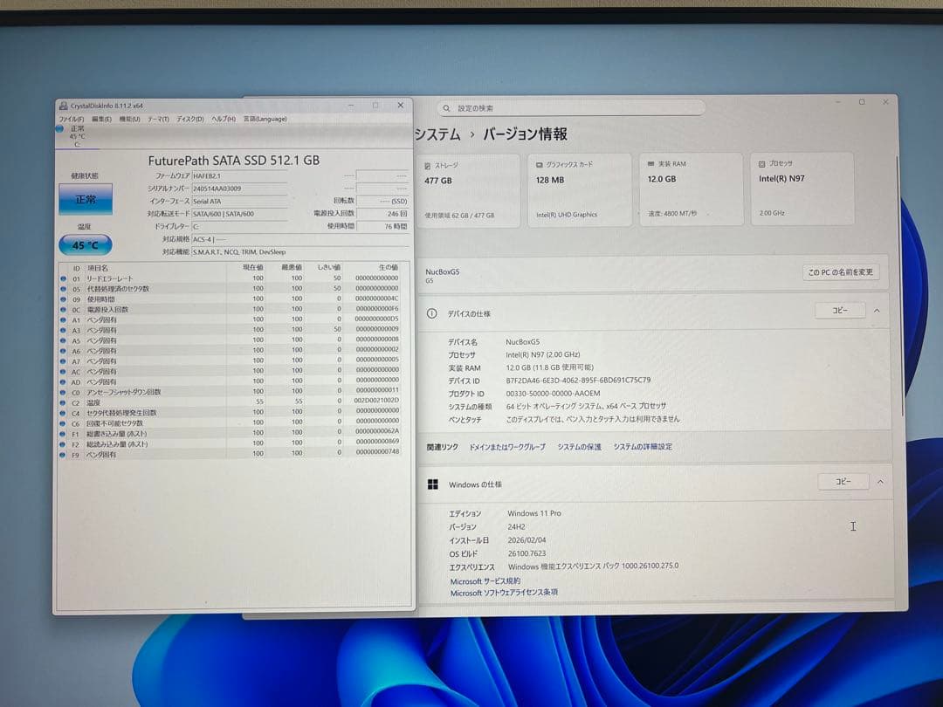Click the CrystalDiskInfo title bar app icon
Viewport: 943px width, 707px height.
tap(63, 106)
